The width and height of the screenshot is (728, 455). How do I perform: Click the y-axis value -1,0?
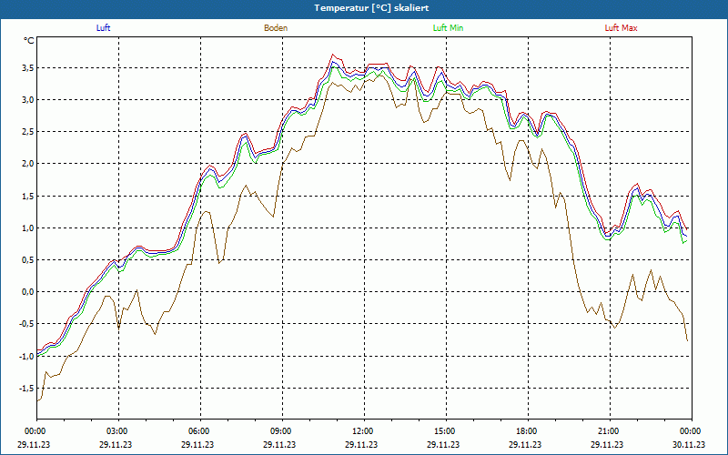tap(27, 356)
